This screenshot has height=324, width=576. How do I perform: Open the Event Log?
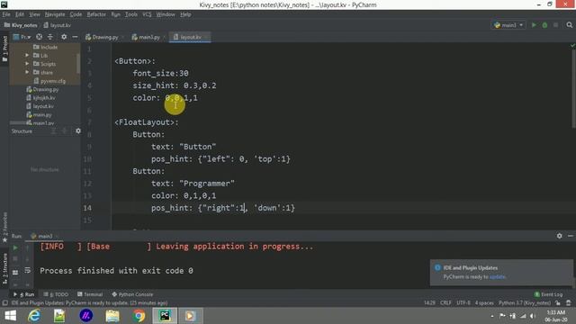(x=548, y=294)
